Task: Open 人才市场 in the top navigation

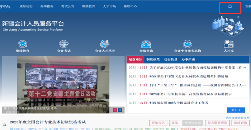Action: 109,6
